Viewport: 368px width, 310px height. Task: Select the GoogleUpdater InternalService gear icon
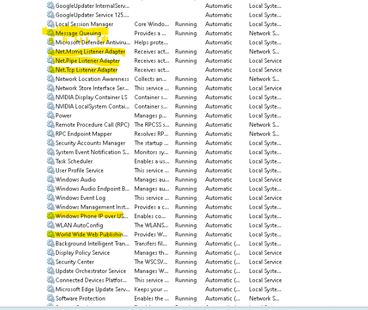[x=51, y=5]
